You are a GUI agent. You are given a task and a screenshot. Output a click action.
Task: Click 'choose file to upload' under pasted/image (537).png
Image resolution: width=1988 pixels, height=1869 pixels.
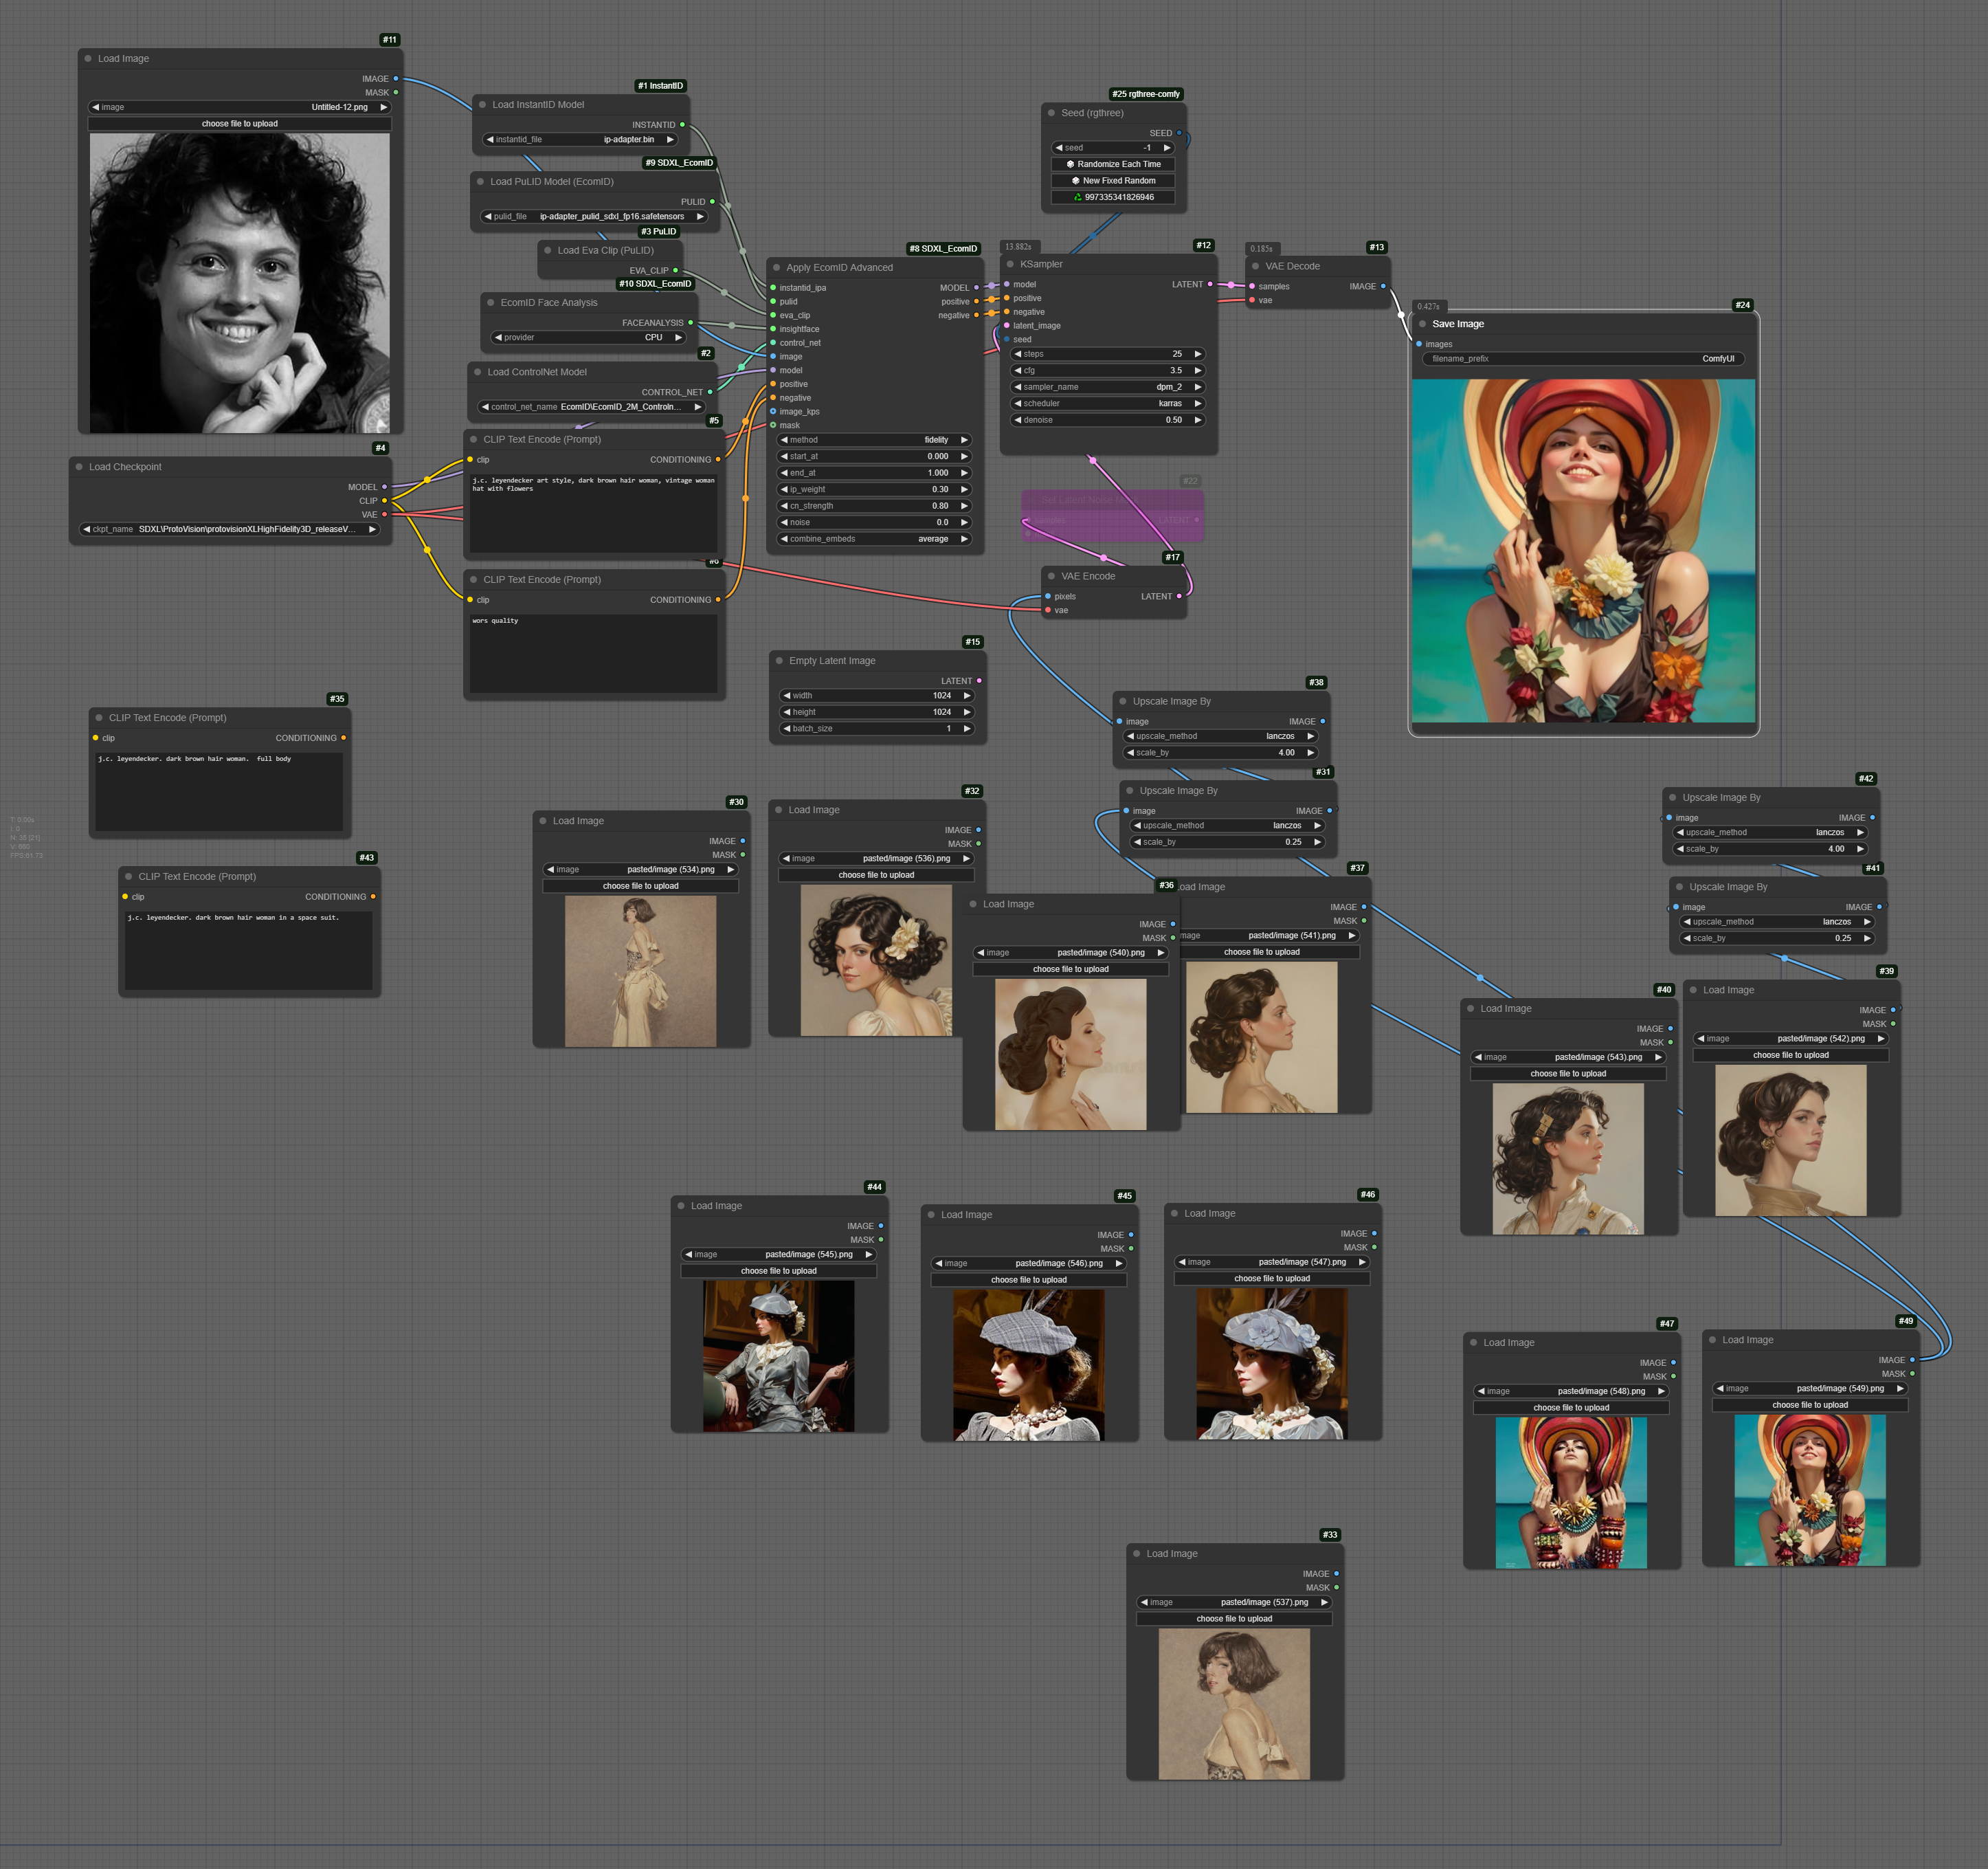pyautogui.click(x=1235, y=1619)
